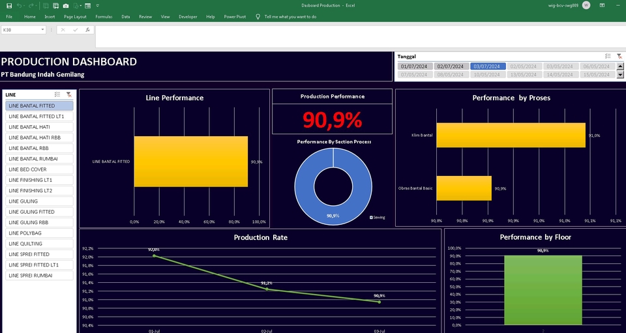
Task: Click Tell me what you want to do
Action: (290, 17)
